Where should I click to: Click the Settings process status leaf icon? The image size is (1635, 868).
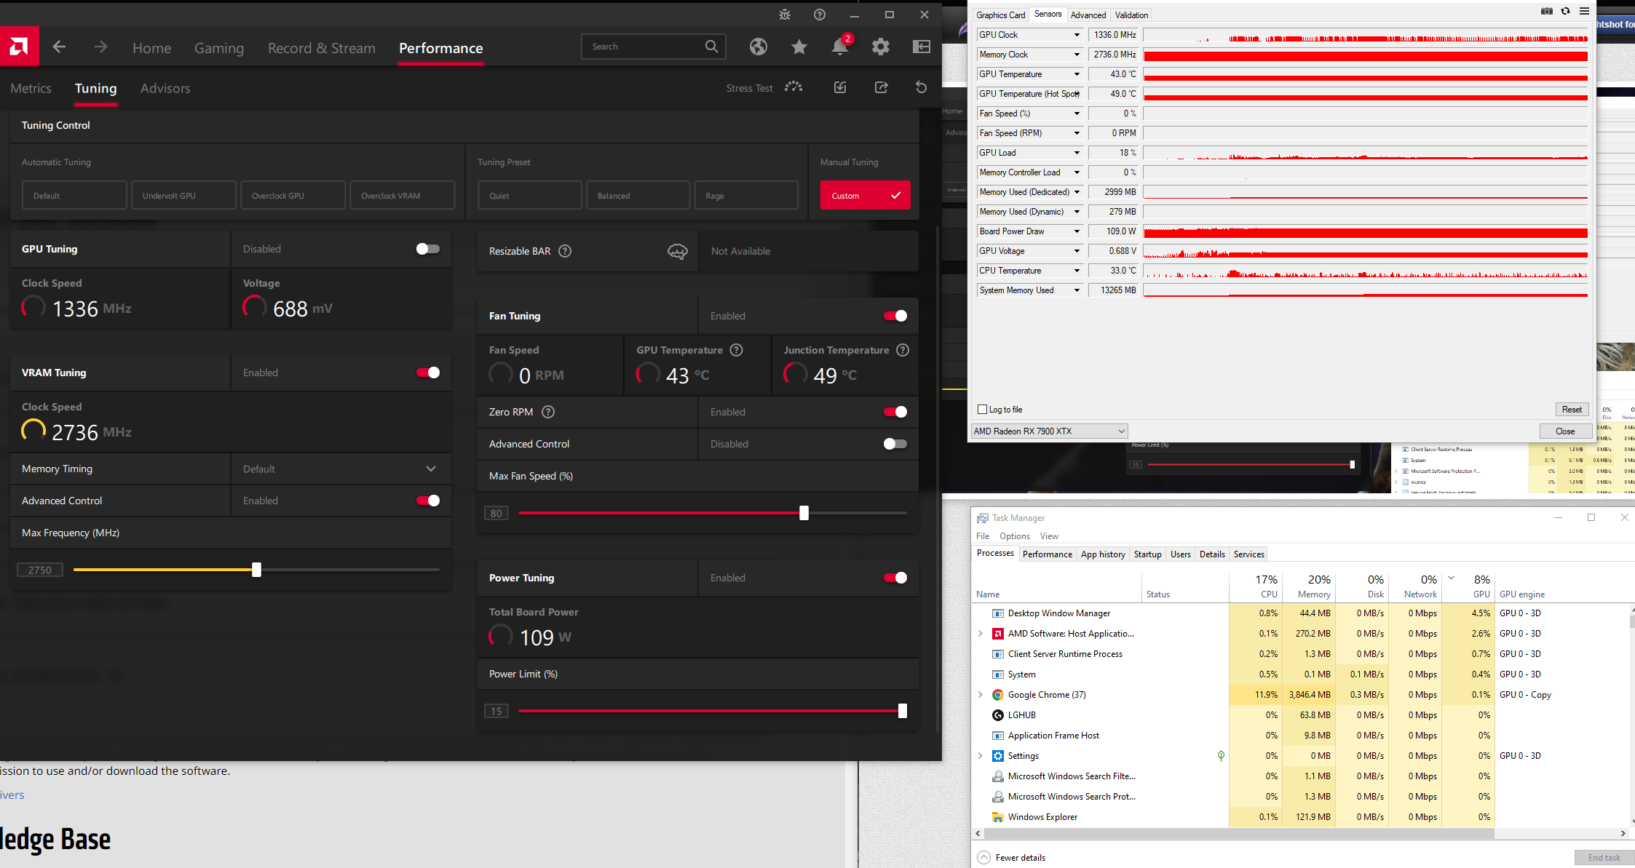(x=1221, y=756)
